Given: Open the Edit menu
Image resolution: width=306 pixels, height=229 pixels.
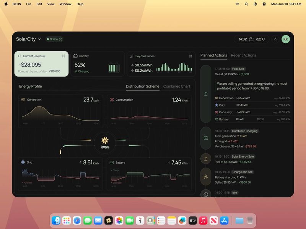Looking at the screenshot, I should point(39,4).
